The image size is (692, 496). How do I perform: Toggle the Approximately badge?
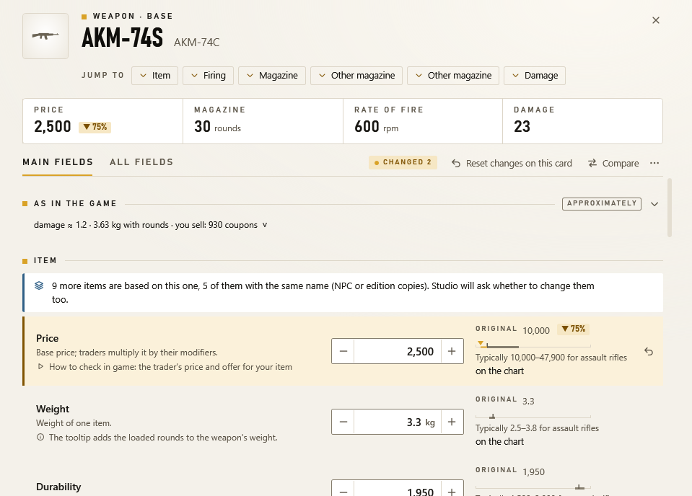click(x=602, y=203)
